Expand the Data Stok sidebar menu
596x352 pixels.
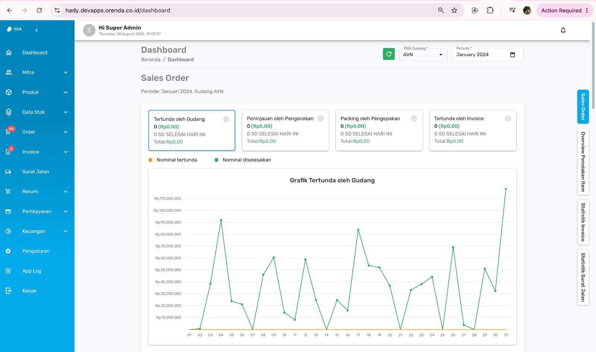coord(37,112)
